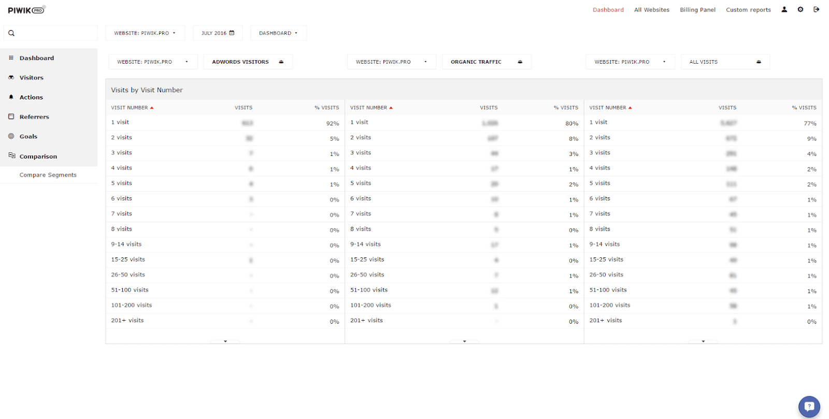Click the Piwik PRO logo
Viewport: 829px width, 419px height.
[x=26, y=10]
